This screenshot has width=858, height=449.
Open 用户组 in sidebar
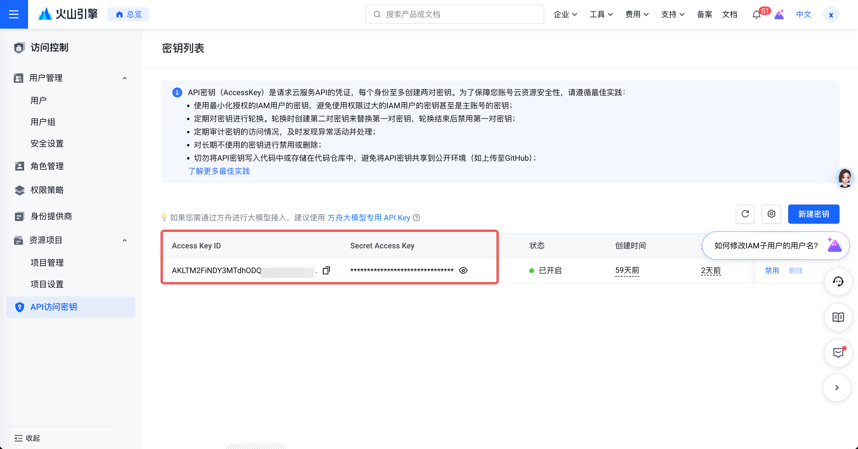point(43,122)
